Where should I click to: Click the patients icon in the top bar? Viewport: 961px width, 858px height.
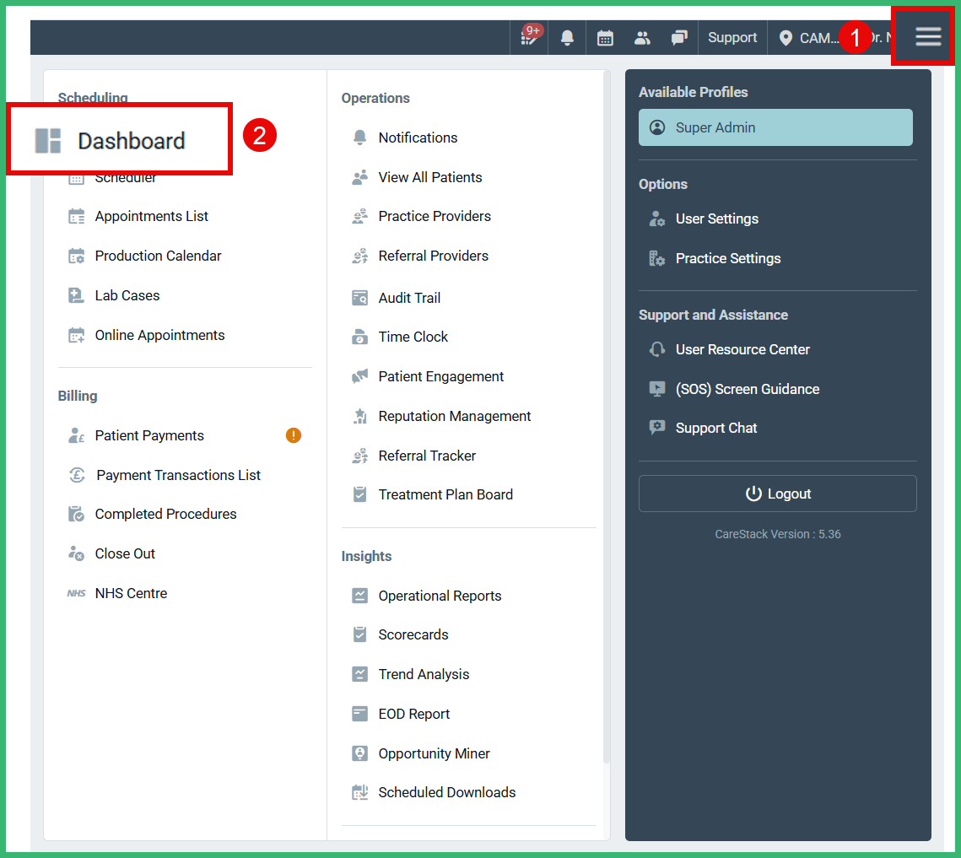tap(642, 37)
